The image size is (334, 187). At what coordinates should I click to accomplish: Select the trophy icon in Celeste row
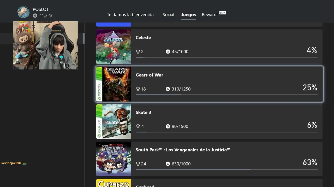pos(138,51)
